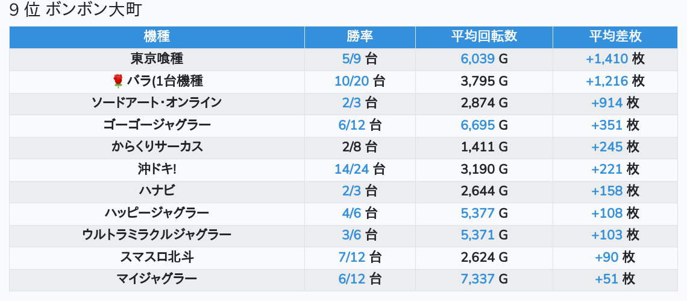Click the 9 位 ボンボン大町 heading
The height and width of the screenshot is (301, 687).
pos(75,10)
